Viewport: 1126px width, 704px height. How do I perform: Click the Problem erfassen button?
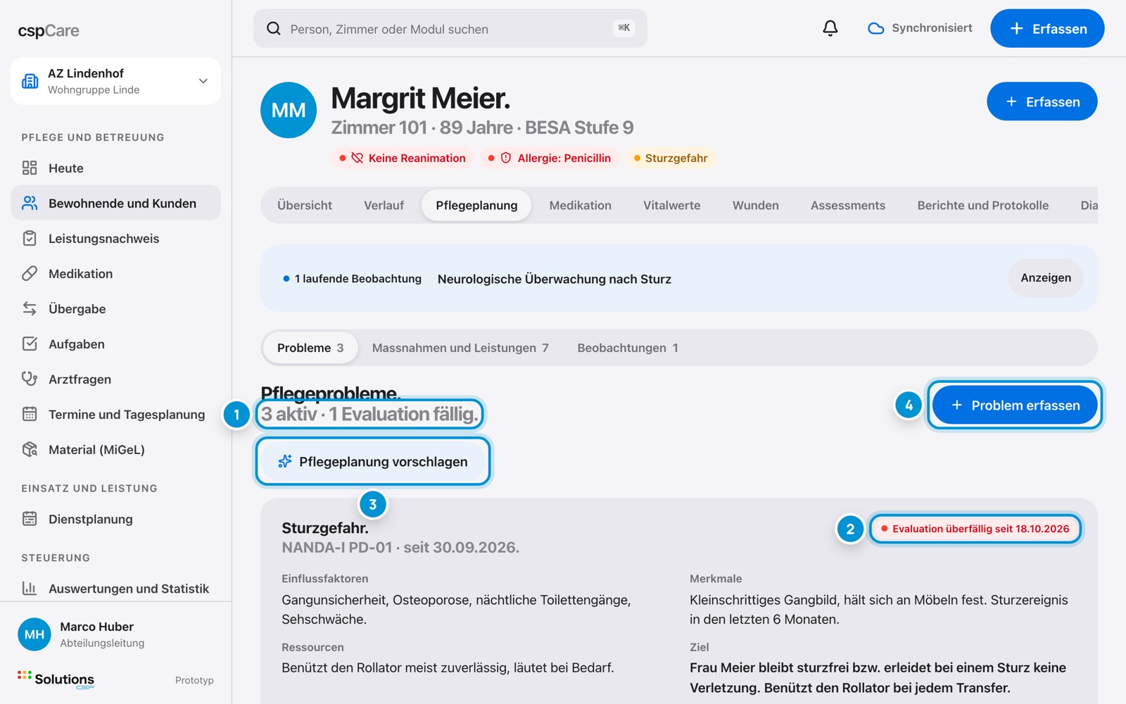1015,406
